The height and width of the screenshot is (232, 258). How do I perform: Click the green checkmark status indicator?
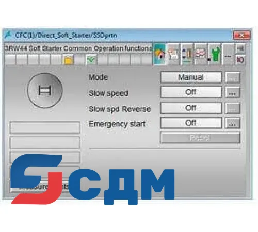point(91,60)
